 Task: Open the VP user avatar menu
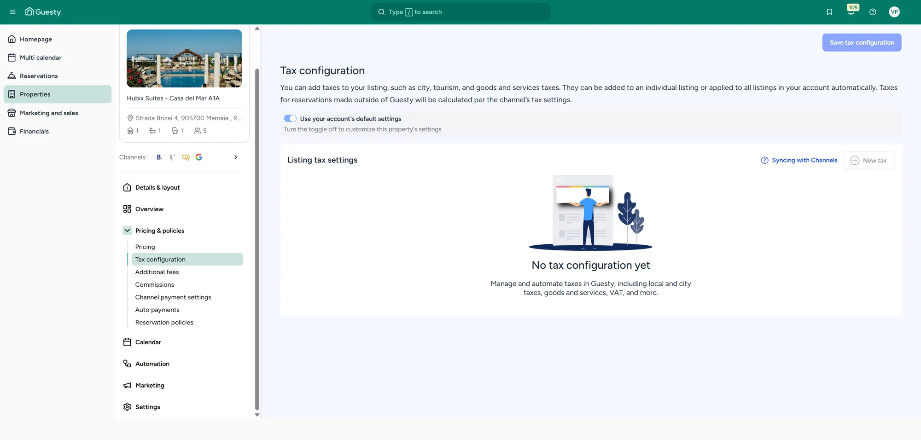point(894,12)
